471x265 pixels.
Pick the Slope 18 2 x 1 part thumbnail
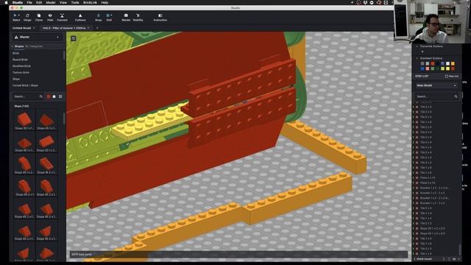point(46,164)
